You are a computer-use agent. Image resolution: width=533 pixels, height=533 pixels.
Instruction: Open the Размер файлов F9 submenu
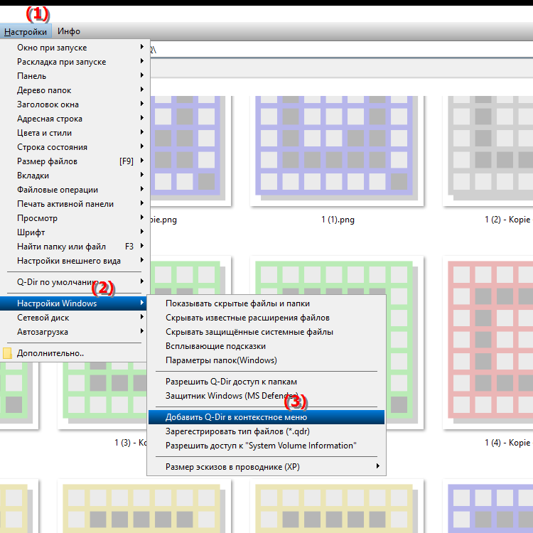74,161
